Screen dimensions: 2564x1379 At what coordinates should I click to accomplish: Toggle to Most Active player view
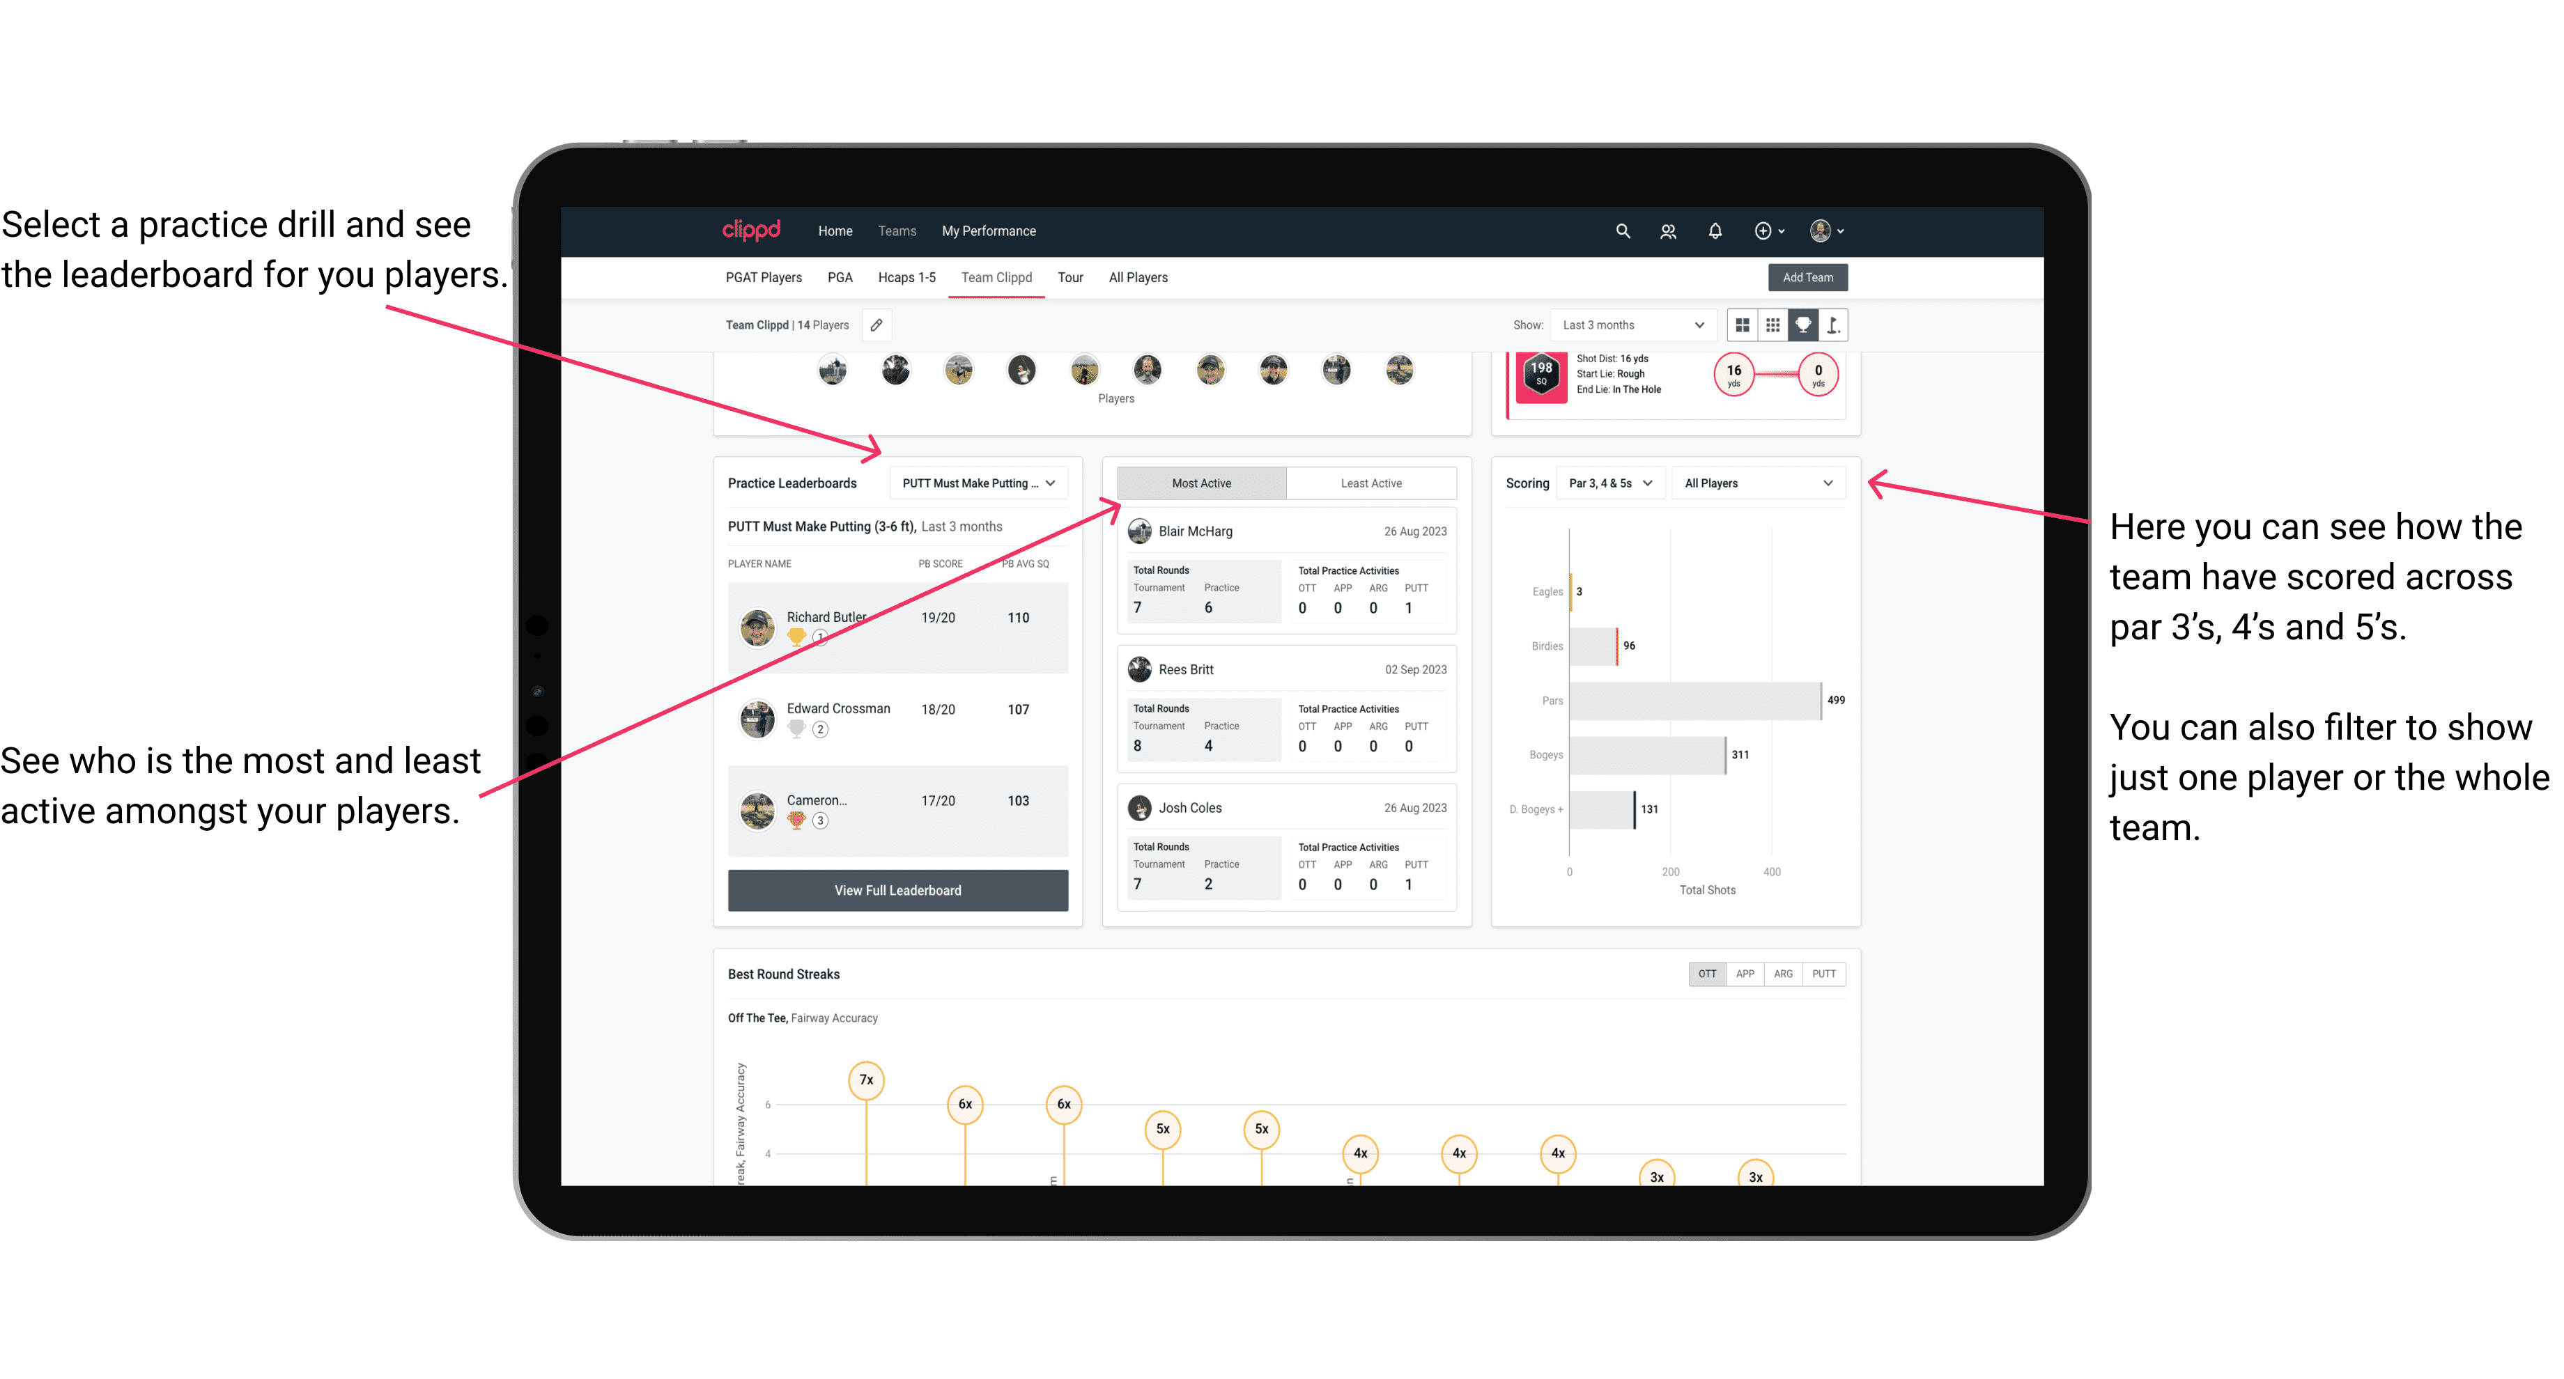pyautogui.click(x=1200, y=483)
